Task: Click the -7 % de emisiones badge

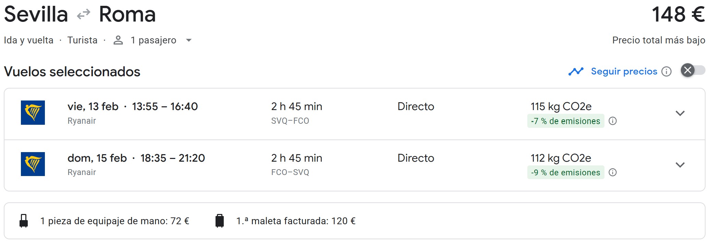Action: point(565,121)
